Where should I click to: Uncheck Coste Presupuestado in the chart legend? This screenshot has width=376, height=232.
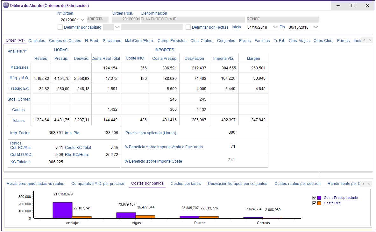point(314,198)
